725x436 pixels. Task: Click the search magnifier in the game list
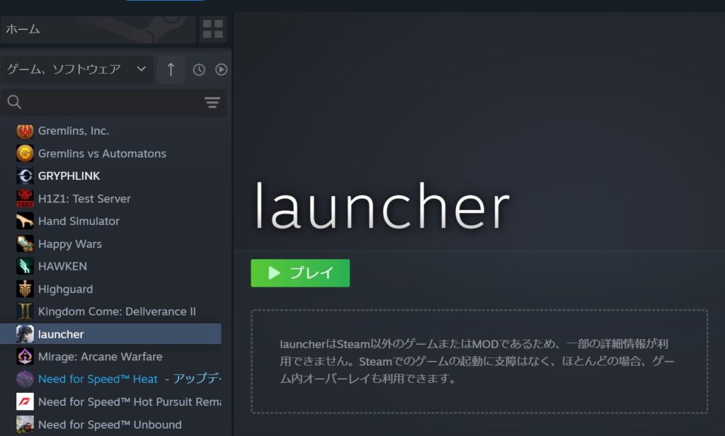coord(14,103)
